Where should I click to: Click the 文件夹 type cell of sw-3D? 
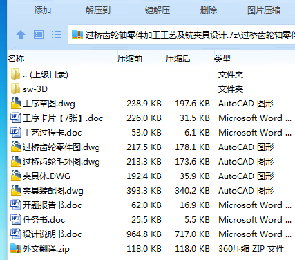(x=231, y=89)
